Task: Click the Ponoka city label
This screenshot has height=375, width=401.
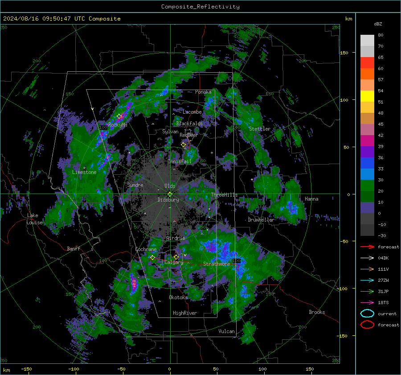Action: tap(203, 92)
